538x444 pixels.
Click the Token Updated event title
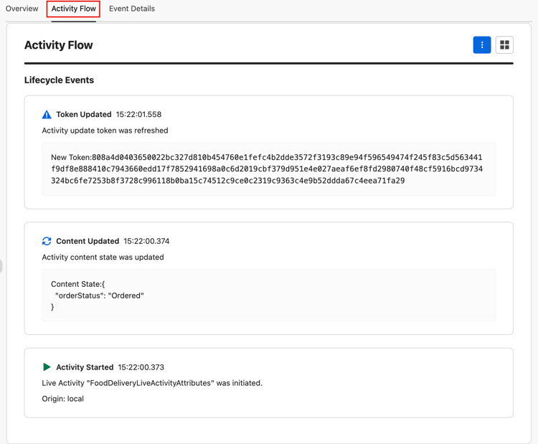pos(84,114)
